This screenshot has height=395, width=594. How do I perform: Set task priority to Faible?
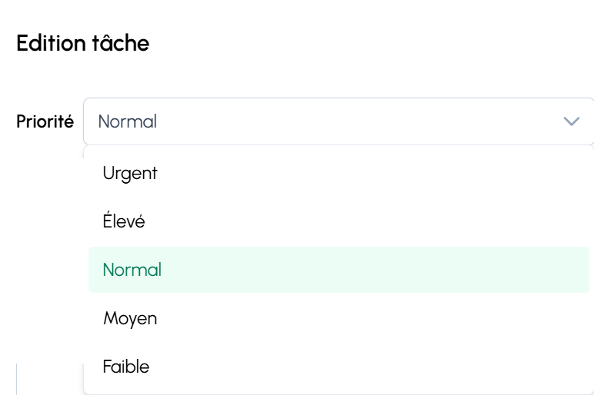pos(126,367)
